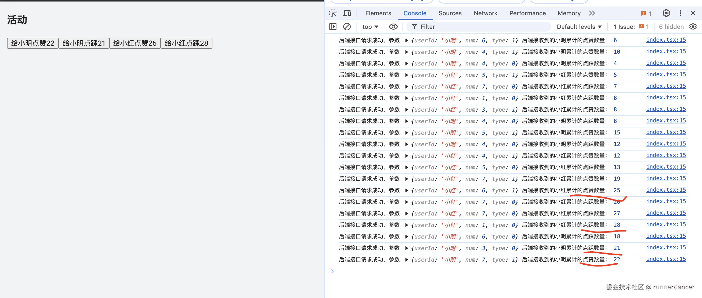Show more DevTools tabs chevron
The width and height of the screenshot is (702, 298).
(x=592, y=13)
